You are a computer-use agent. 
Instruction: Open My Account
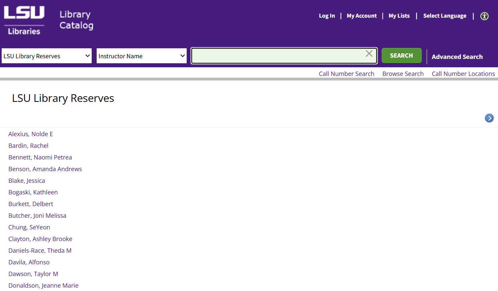[x=361, y=16]
